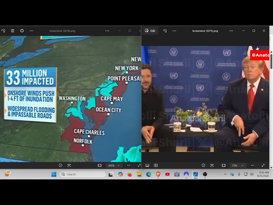Click vertical scrollbar at right screen edge

[271, 62]
